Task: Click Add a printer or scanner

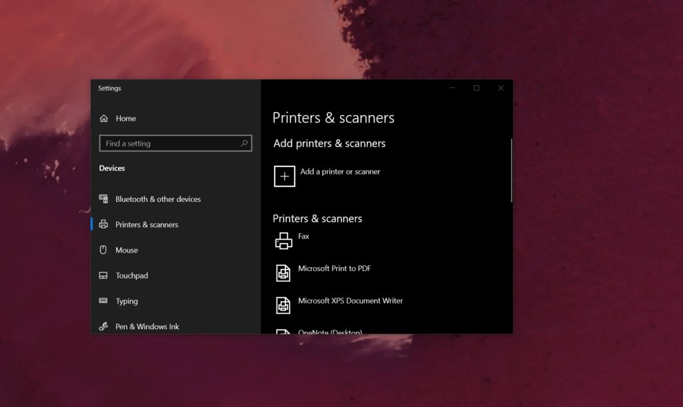Action: (x=340, y=171)
